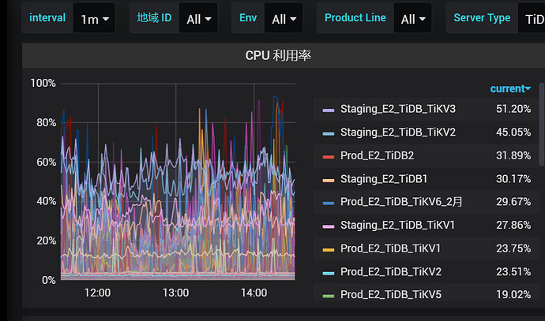Image resolution: width=545 pixels, height=321 pixels.
Task: Click the interval variable label
Action: 47,17
